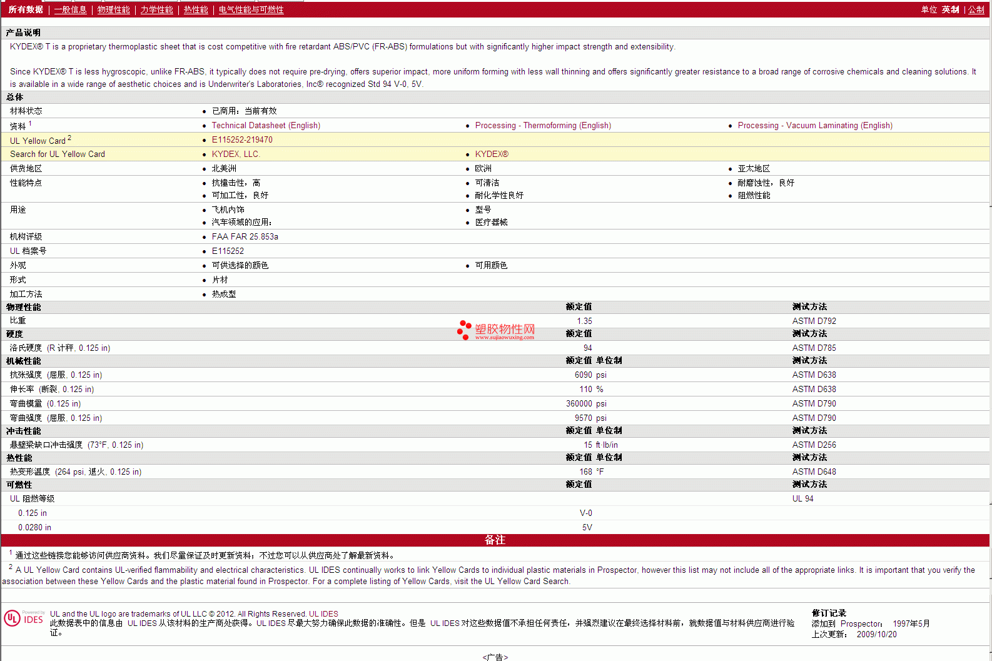Image resolution: width=992 pixels, height=661 pixels.
Task: Click UL file number E115252
Action: pyautogui.click(x=228, y=251)
